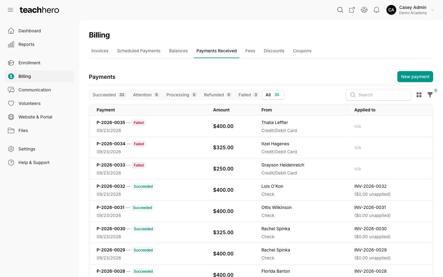Click the Website & Portal globe icon
The height and width of the screenshot is (277, 443).
click(x=11, y=117)
